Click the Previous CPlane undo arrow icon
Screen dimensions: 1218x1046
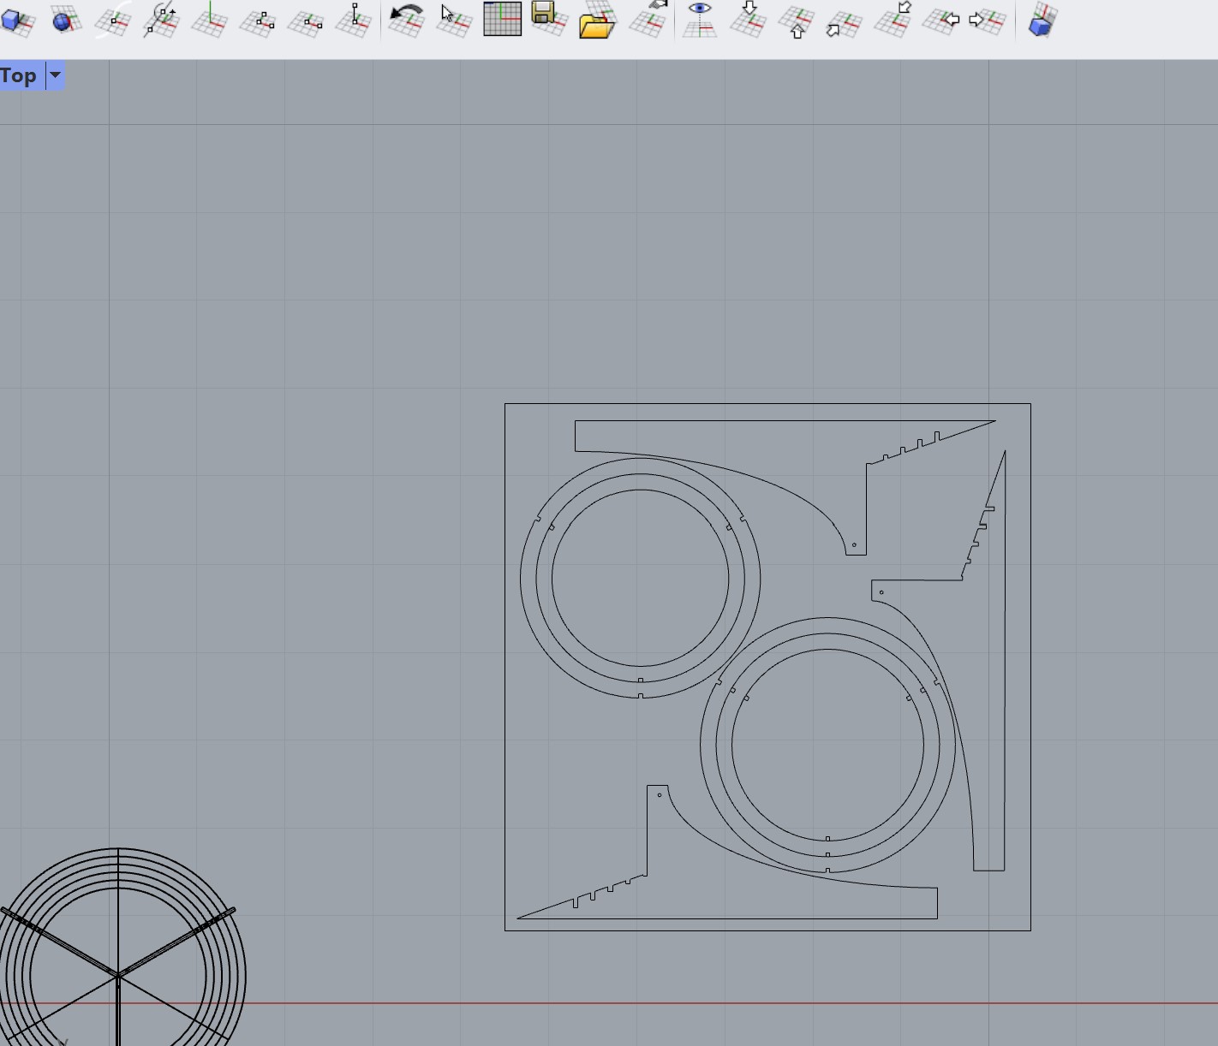[x=406, y=19]
